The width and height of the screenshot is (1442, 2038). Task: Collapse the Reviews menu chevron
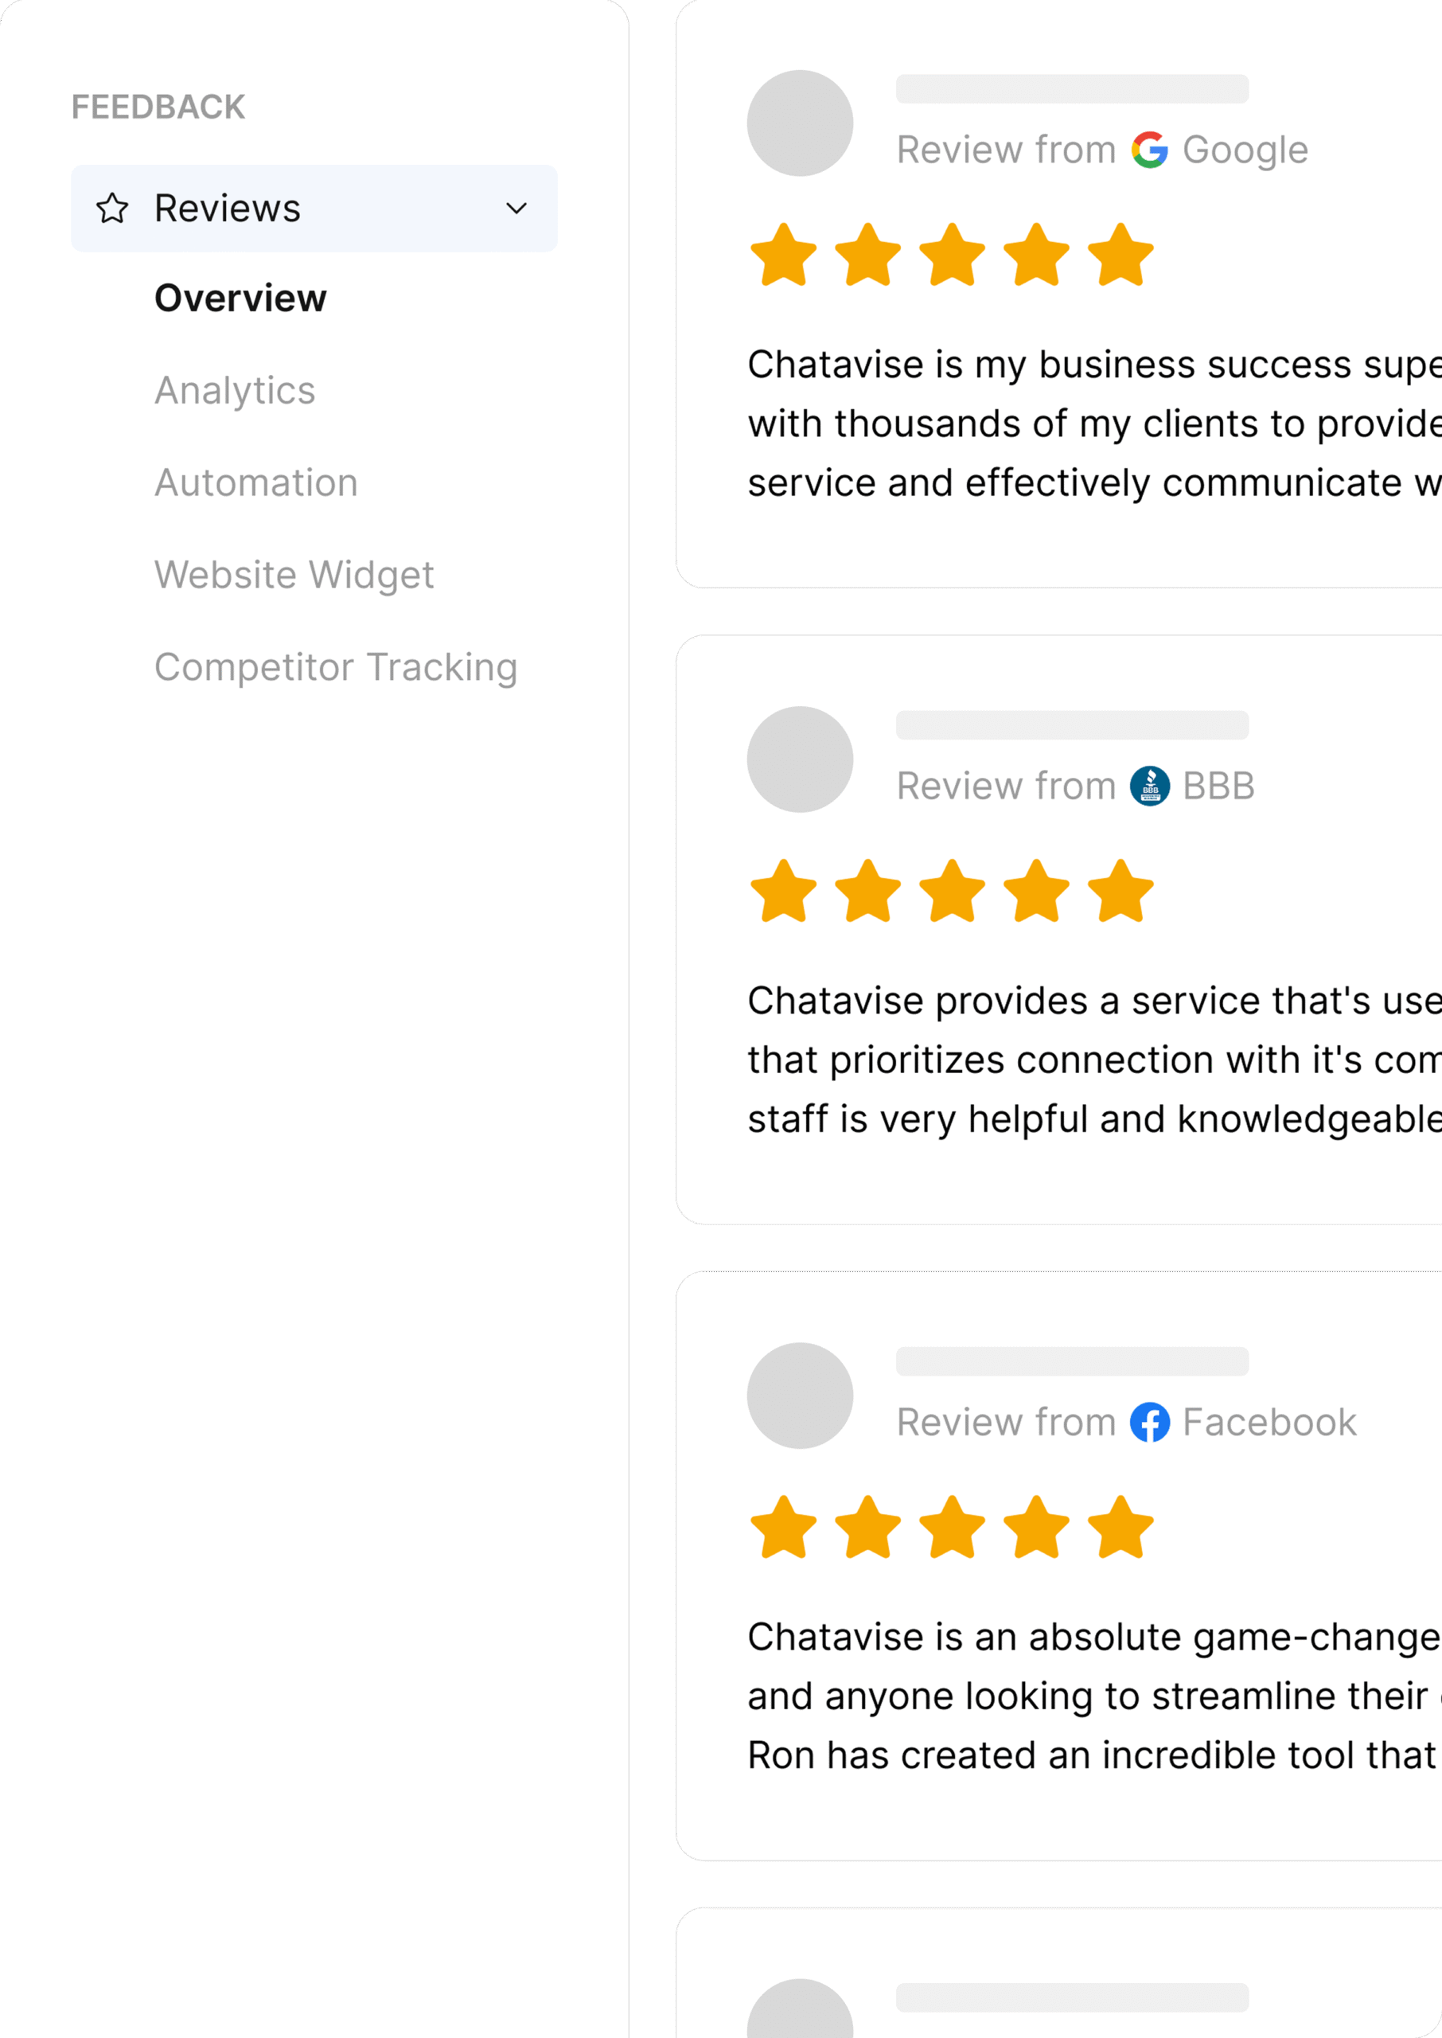(516, 209)
